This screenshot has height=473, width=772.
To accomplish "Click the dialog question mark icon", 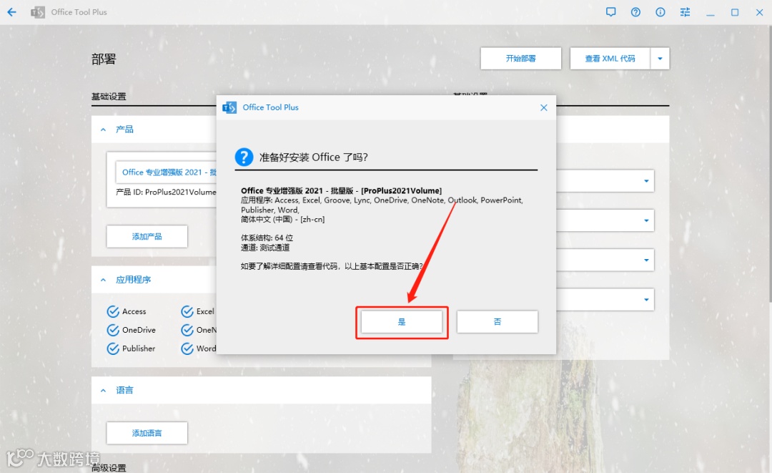I will (x=244, y=157).
